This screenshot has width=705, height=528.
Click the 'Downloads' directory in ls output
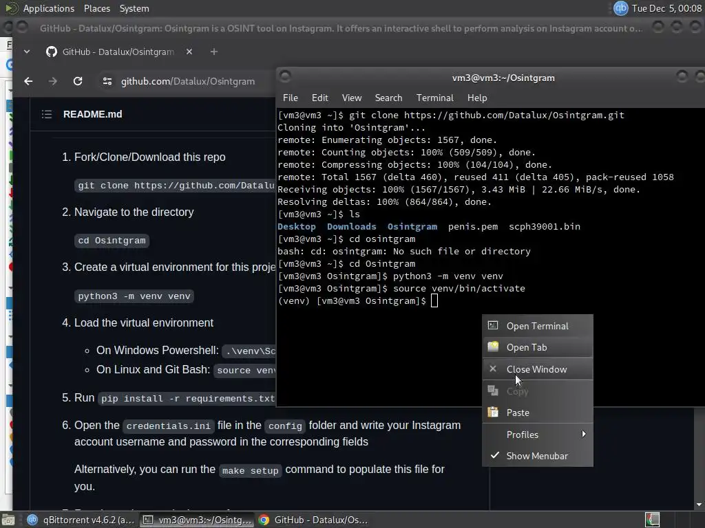pyautogui.click(x=352, y=227)
